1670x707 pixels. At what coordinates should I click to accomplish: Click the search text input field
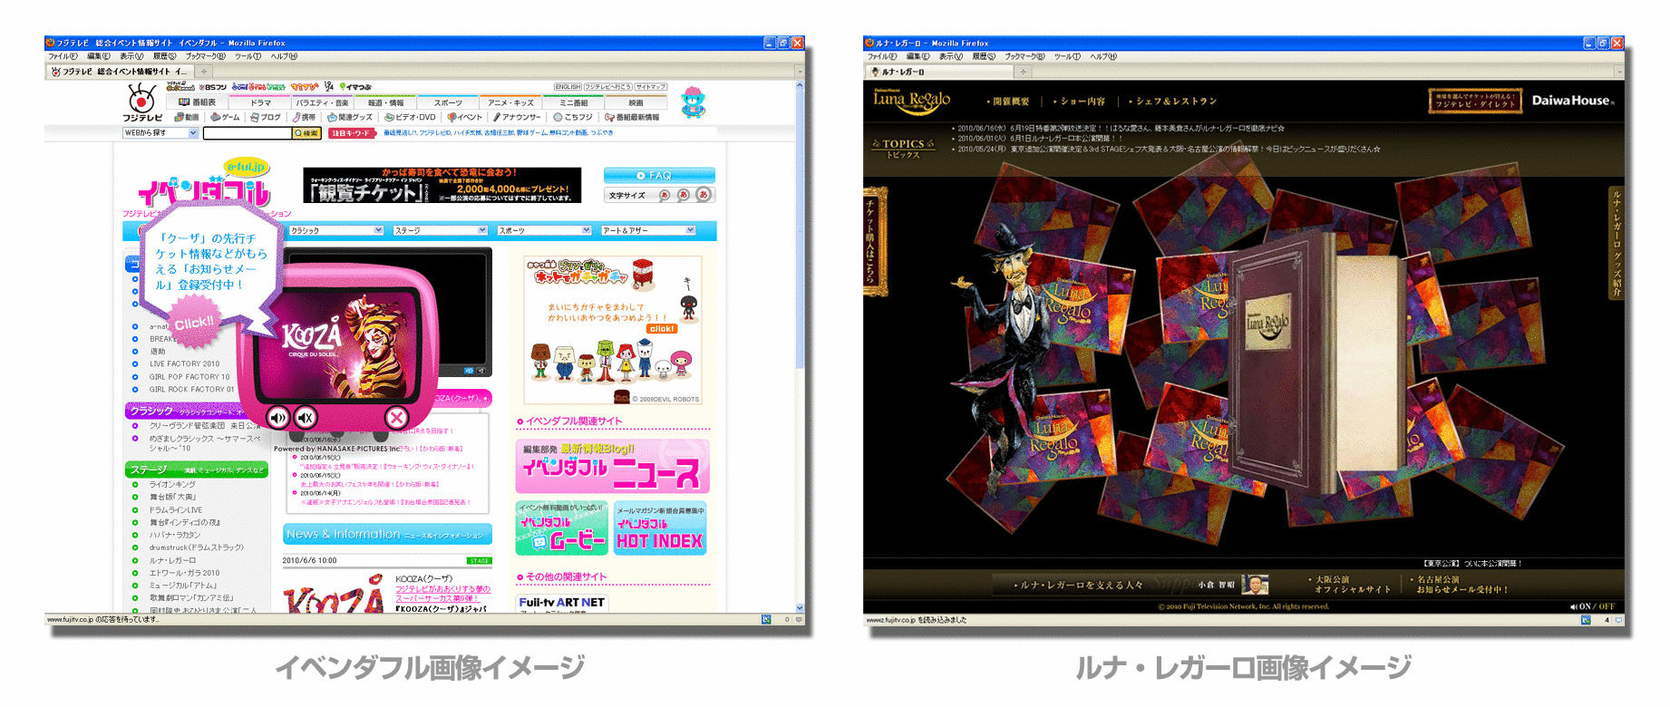(x=247, y=133)
